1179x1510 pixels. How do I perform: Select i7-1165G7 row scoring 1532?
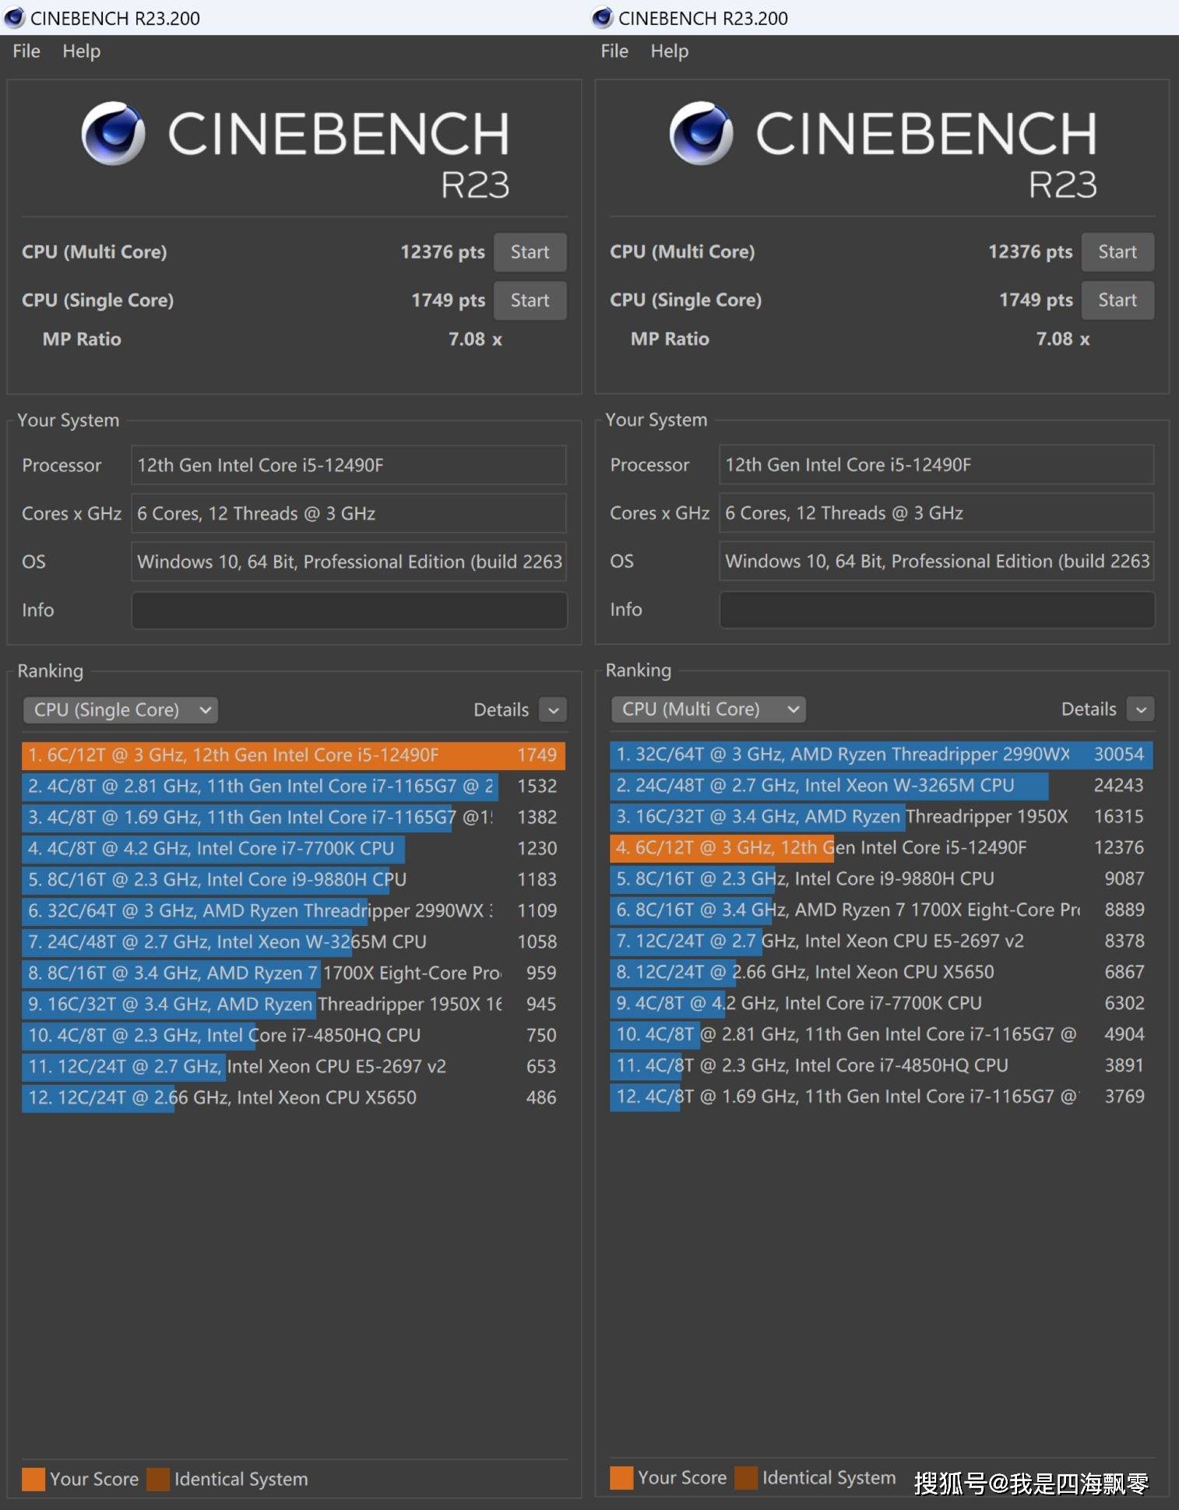click(294, 787)
